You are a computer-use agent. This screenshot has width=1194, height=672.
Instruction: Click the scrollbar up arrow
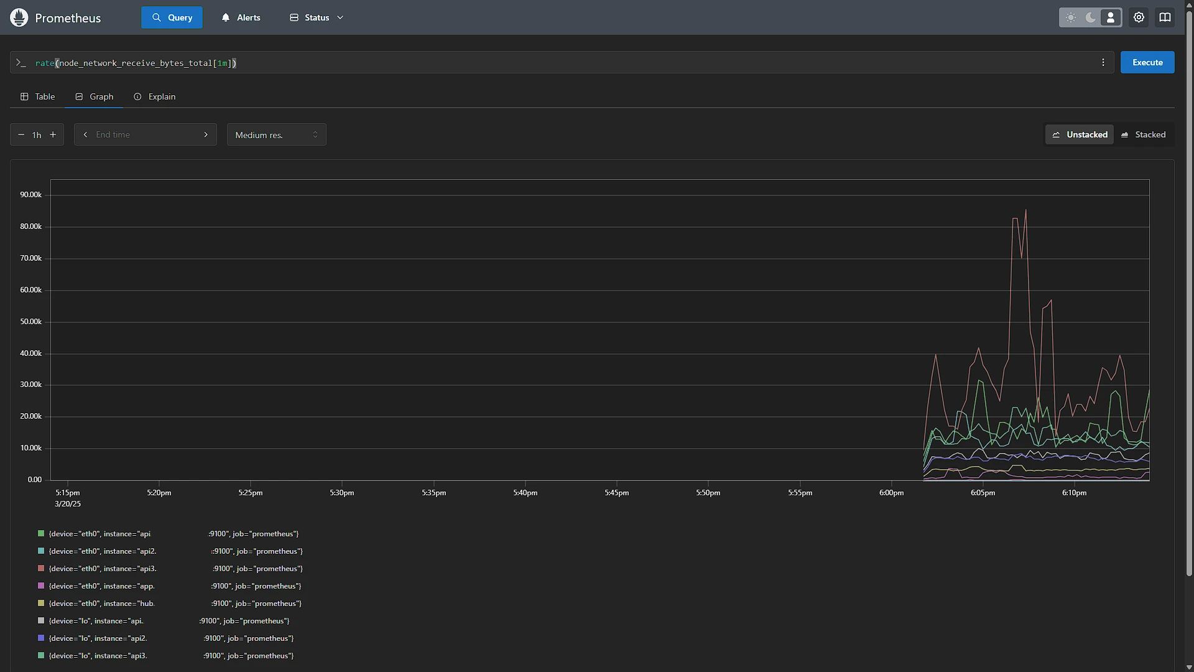[1189, 4]
